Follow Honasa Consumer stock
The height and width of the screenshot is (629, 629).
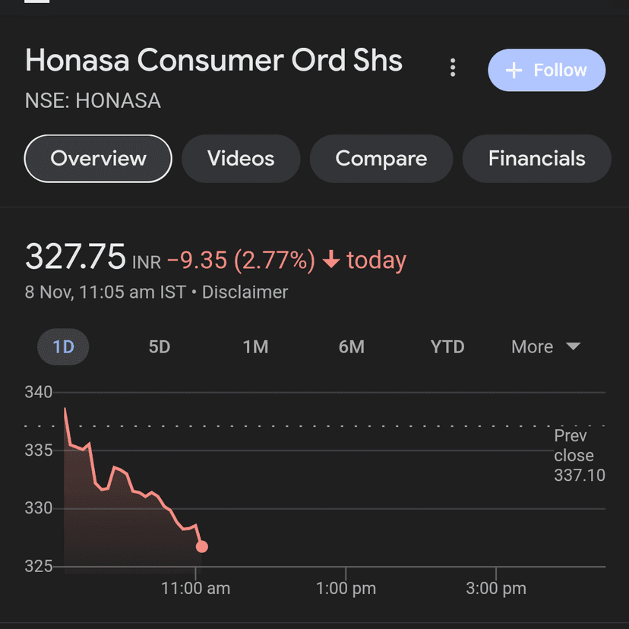click(x=546, y=71)
